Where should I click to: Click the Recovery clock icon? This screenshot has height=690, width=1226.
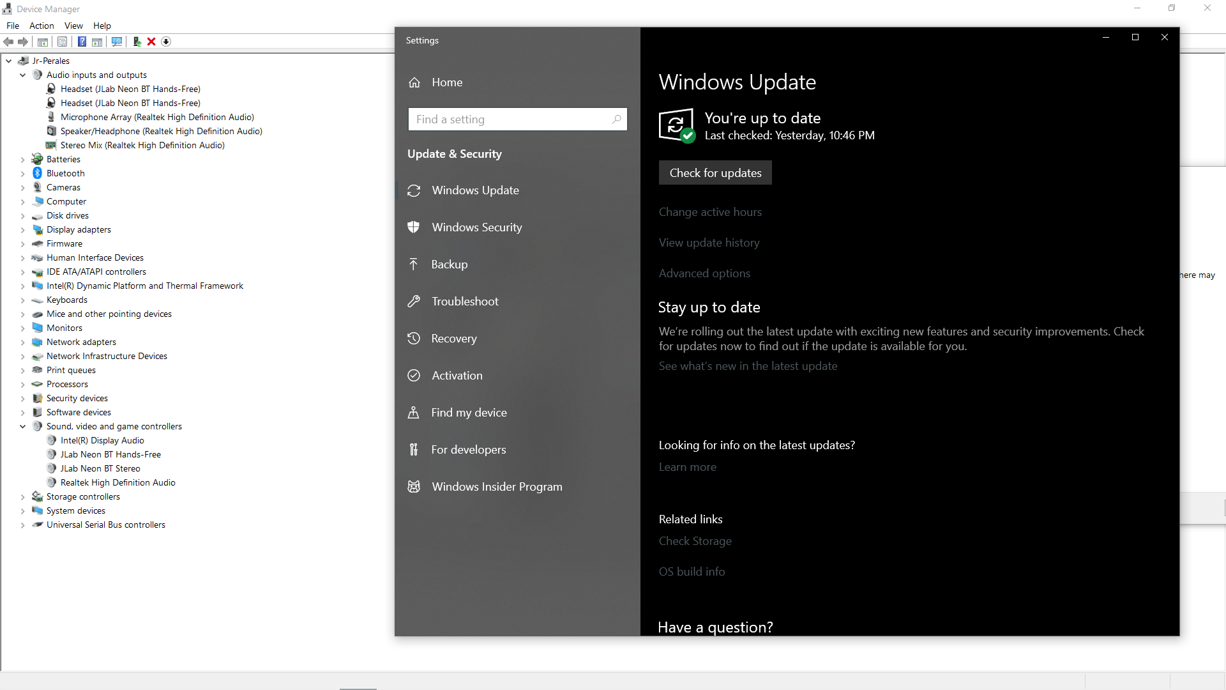click(x=414, y=339)
